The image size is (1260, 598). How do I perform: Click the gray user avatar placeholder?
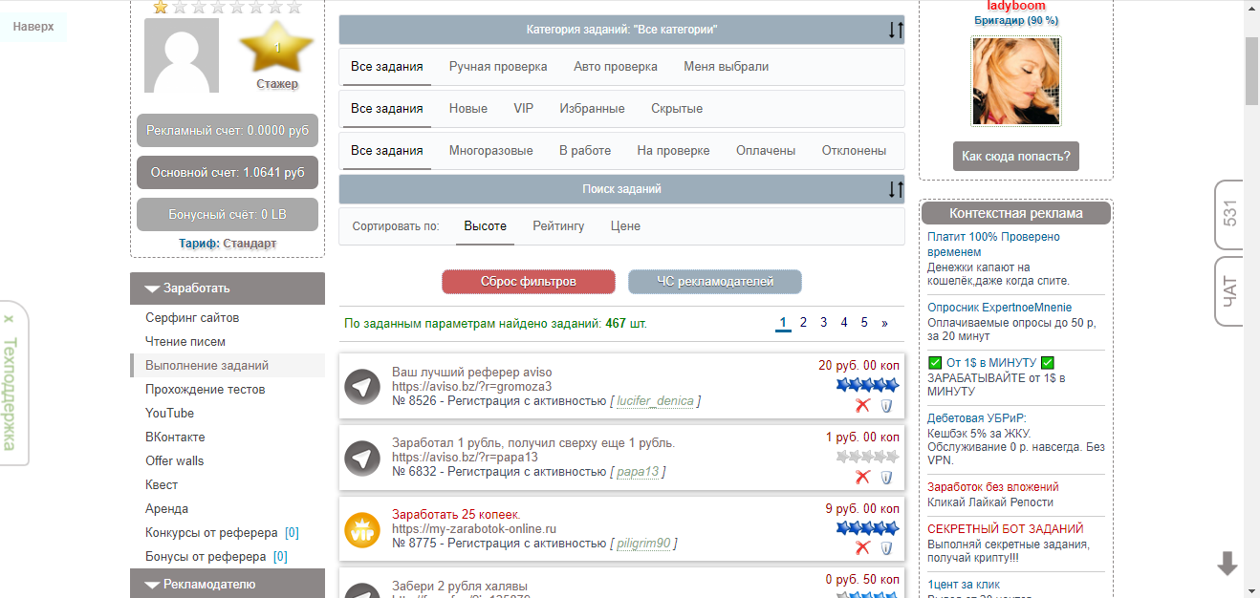pos(182,55)
